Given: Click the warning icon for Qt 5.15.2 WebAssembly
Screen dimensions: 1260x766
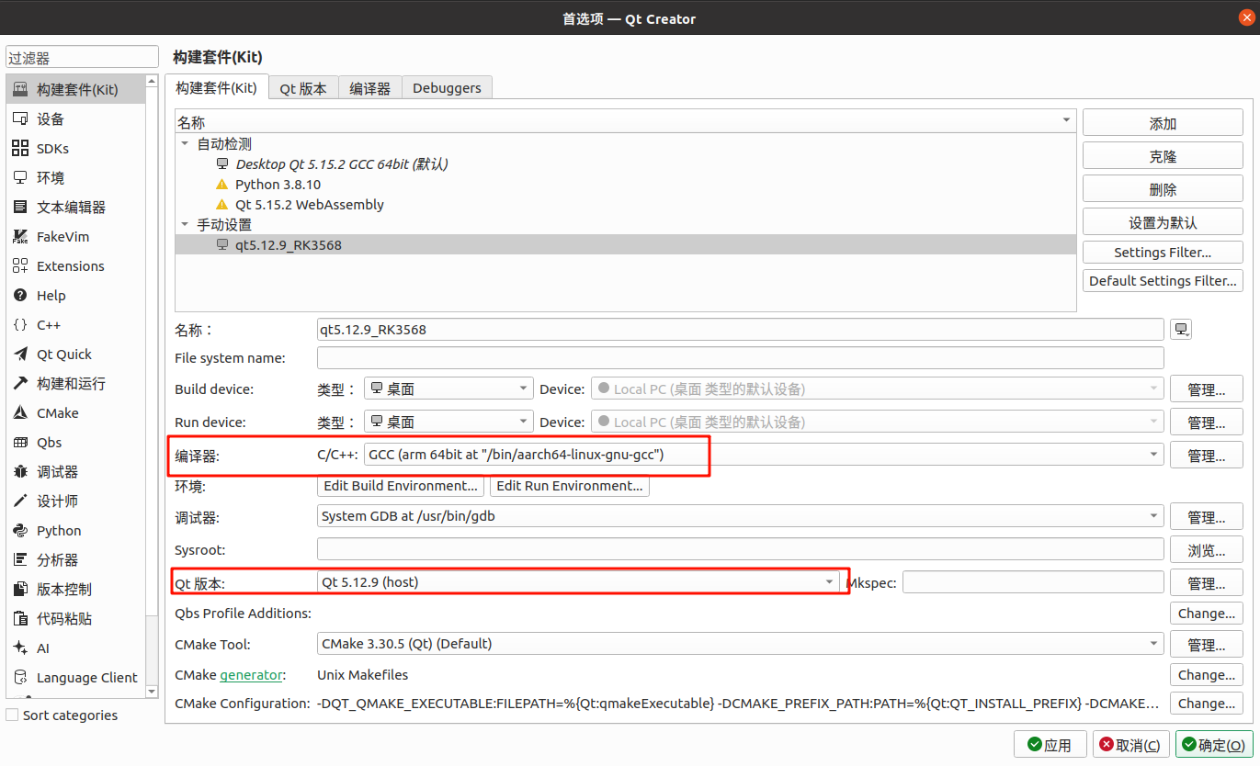Looking at the screenshot, I should pos(221,205).
